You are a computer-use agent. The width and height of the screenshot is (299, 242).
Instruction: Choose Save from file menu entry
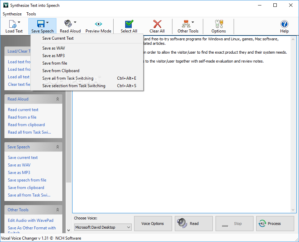click(87, 63)
